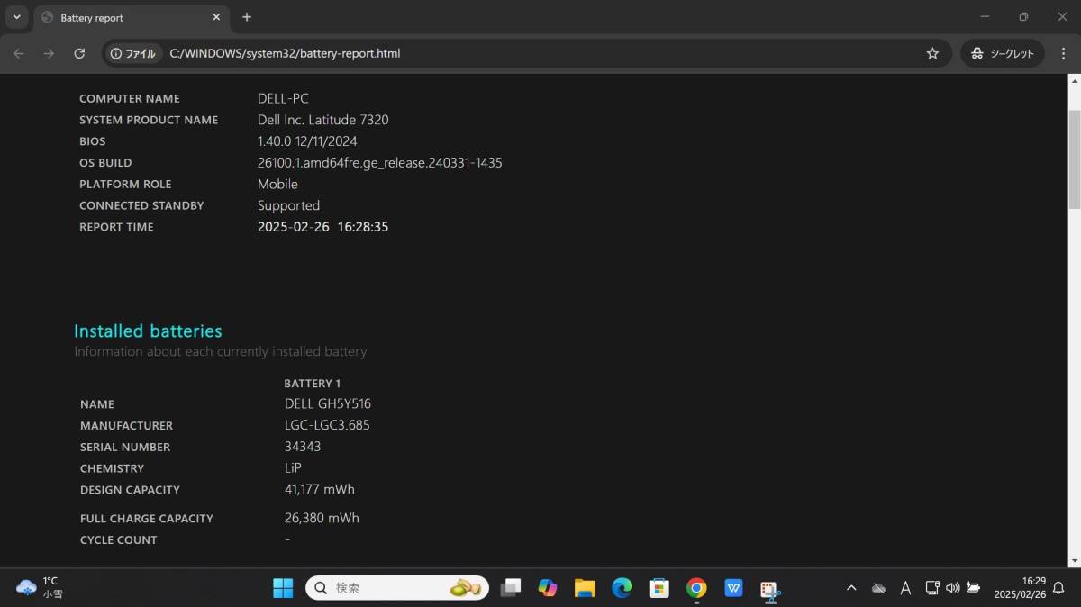Click the manufacturer value LGC-LGC3.685

pyautogui.click(x=327, y=425)
